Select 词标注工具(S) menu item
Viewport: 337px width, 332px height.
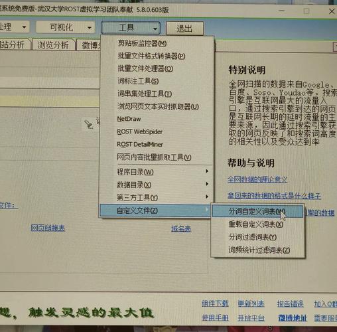[138, 81]
